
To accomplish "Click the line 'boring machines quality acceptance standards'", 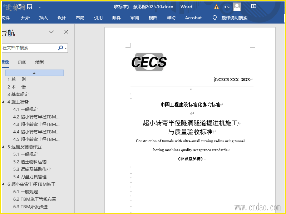I will pyautogui.click(x=190, y=150).
